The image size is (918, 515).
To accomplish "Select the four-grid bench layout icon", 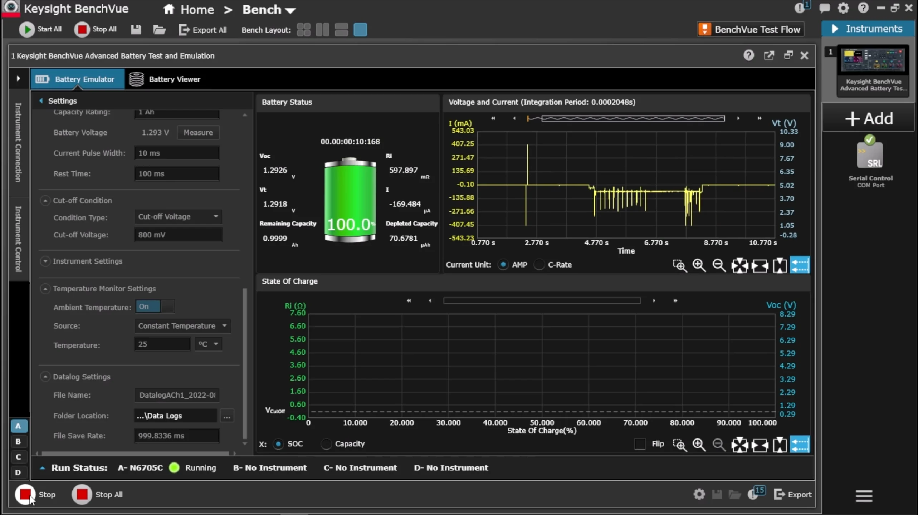I will pyautogui.click(x=304, y=30).
